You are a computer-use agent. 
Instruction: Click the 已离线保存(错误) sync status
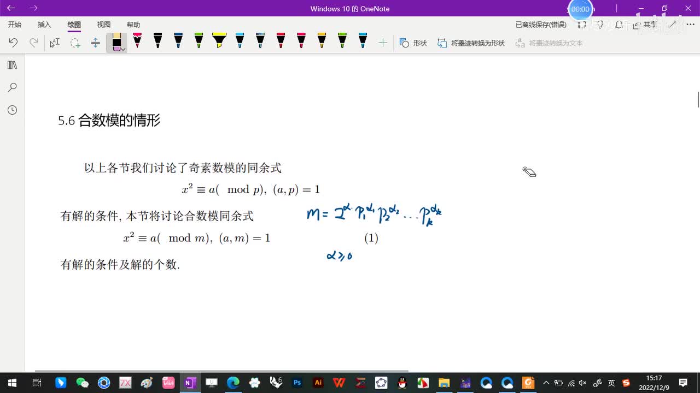click(x=541, y=25)
